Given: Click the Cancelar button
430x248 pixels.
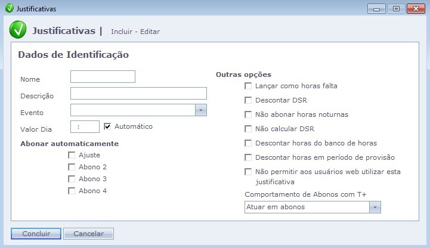Looking at the screenshot, I should click(x=88, y=234).
